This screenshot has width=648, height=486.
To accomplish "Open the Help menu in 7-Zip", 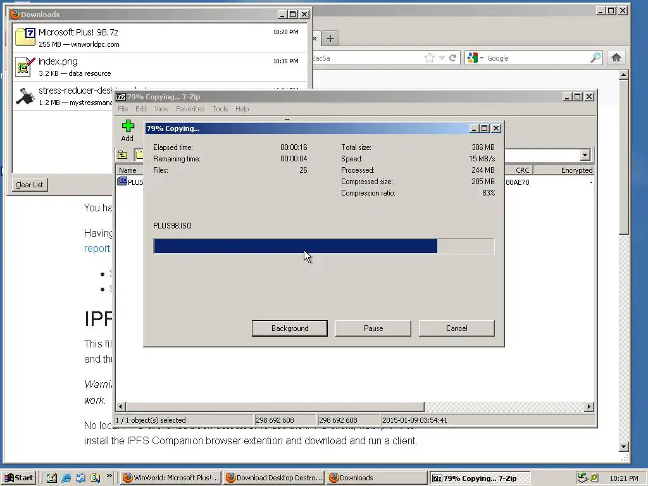I will (242, 109).
